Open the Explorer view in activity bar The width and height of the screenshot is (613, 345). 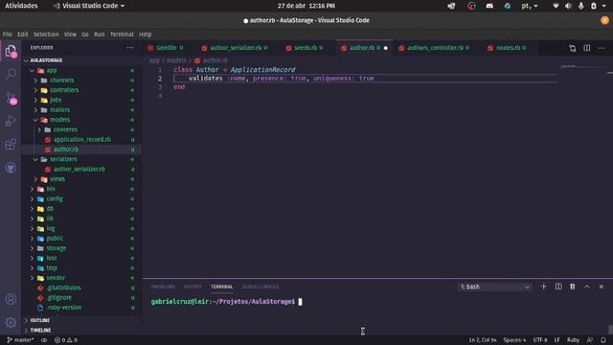(11, 51)
